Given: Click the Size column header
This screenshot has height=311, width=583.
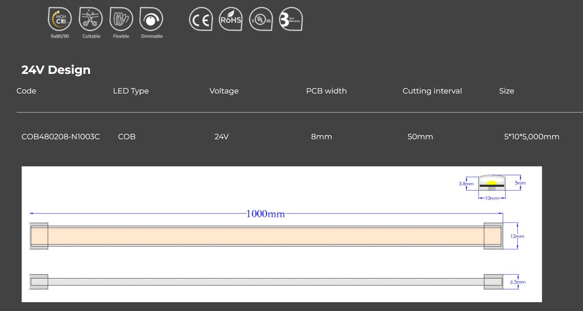Looking at the screenshot, I should pos(506,91).
